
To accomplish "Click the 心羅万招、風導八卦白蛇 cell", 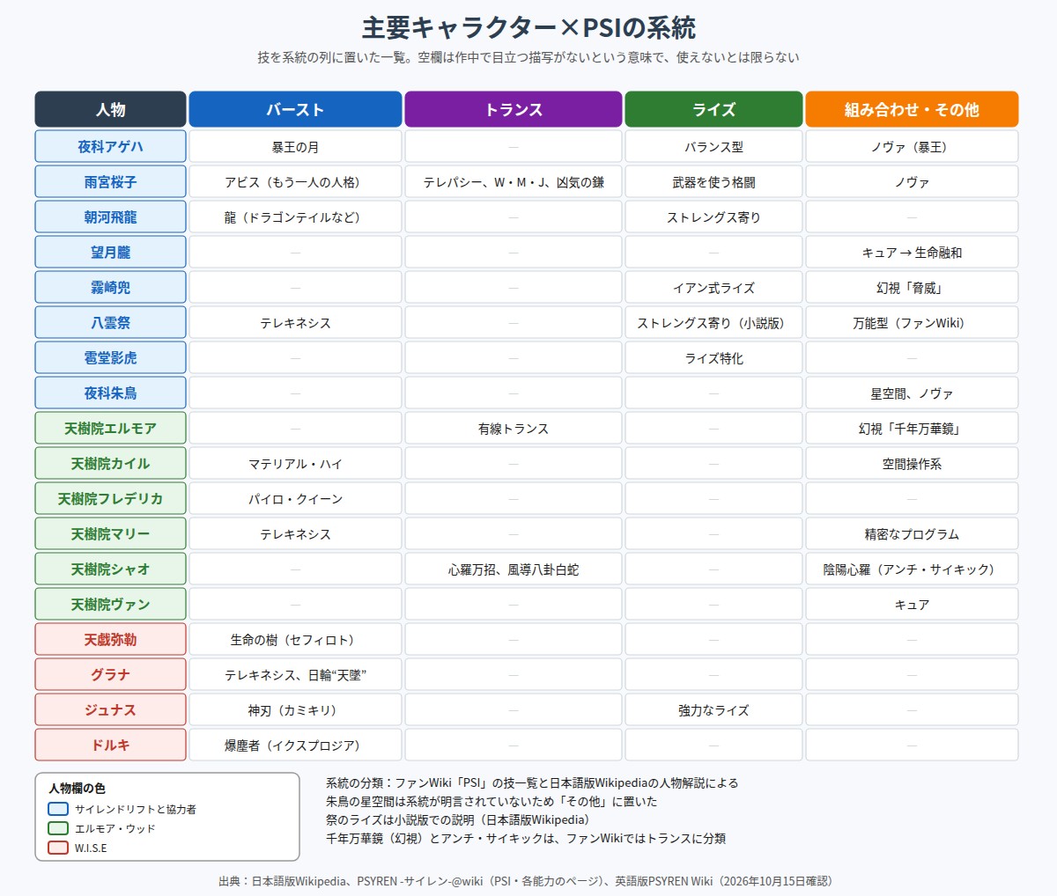I will 514,569.
